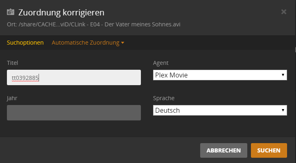
Task: Click the Agent label
Action: click(161, 63)
